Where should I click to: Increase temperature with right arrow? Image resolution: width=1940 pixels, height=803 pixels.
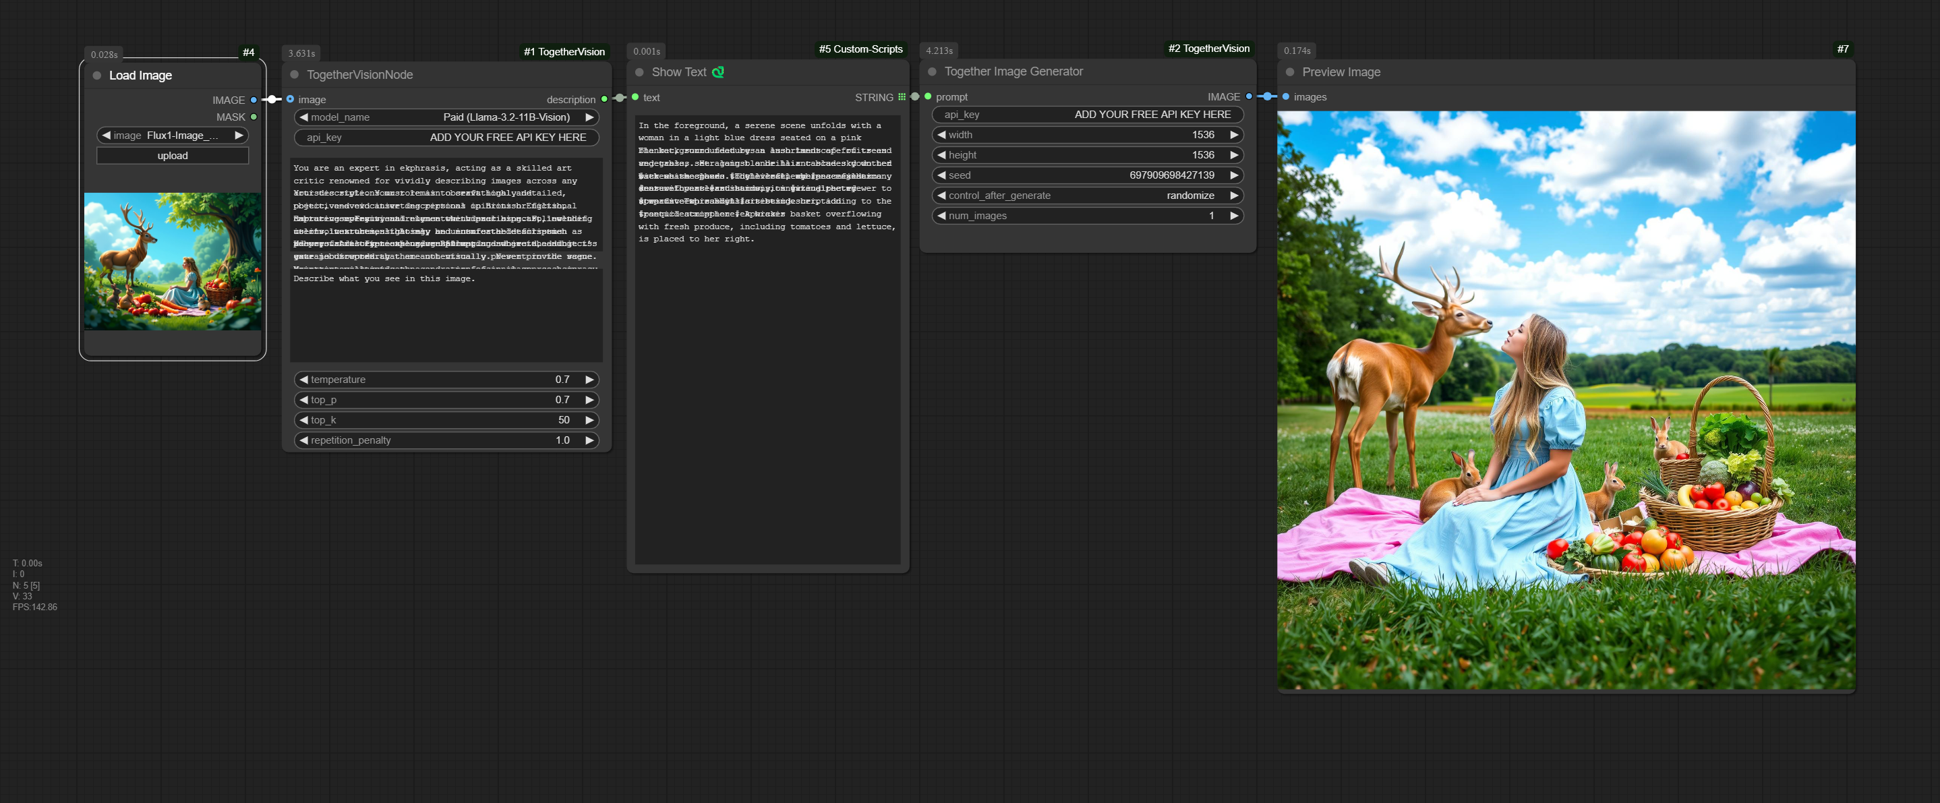589,380
